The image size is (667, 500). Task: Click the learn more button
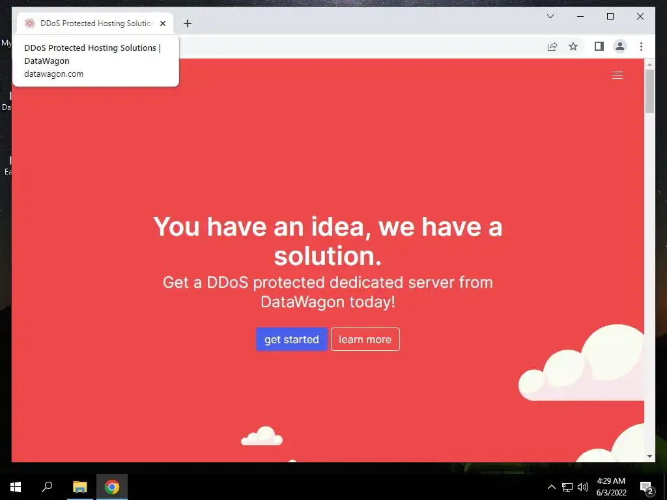(x=365, y=339)
